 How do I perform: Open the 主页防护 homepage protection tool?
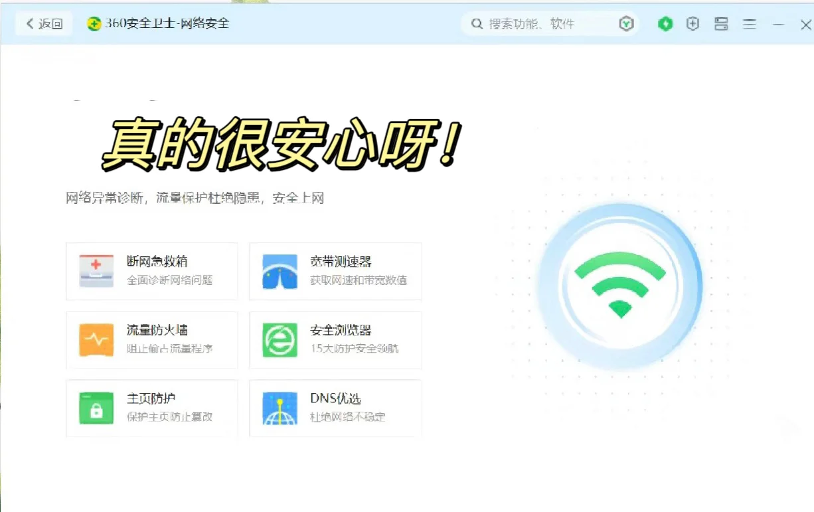151,407
